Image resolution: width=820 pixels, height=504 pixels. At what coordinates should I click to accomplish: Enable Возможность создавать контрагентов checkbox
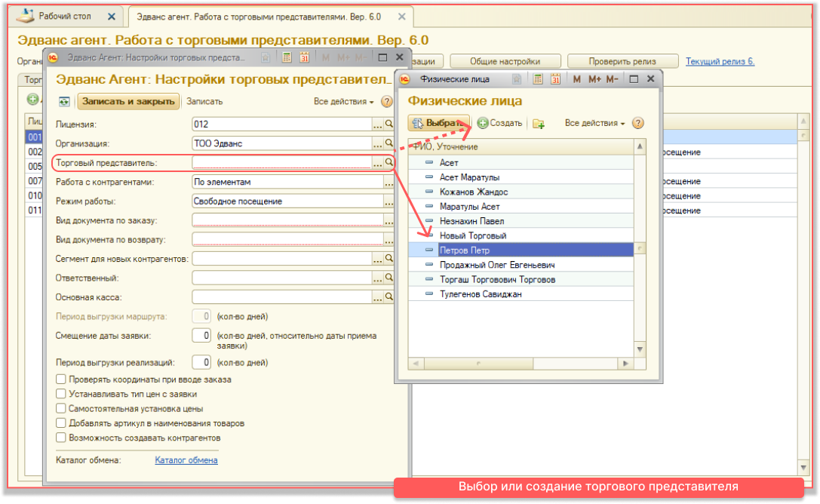point(60,438)
